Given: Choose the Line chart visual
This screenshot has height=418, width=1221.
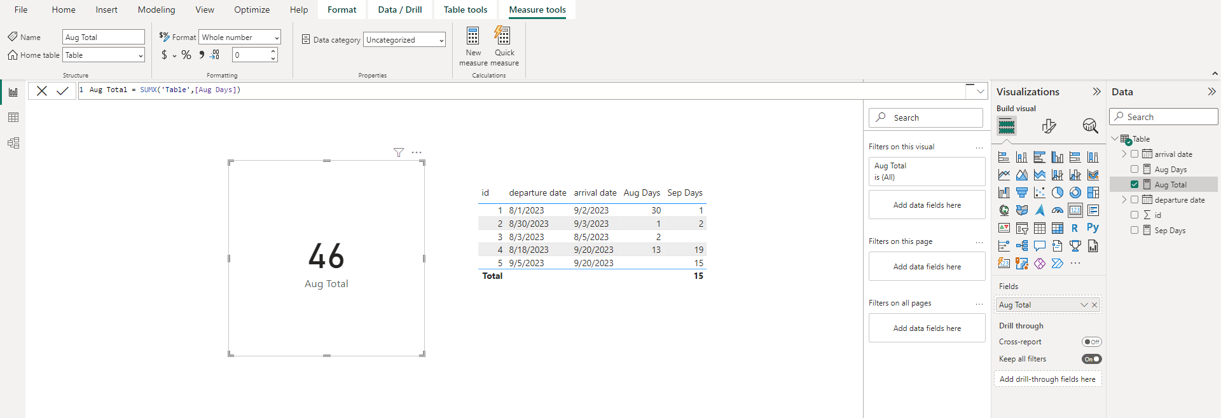Looking at the screenshot, I should (1004, 175).
